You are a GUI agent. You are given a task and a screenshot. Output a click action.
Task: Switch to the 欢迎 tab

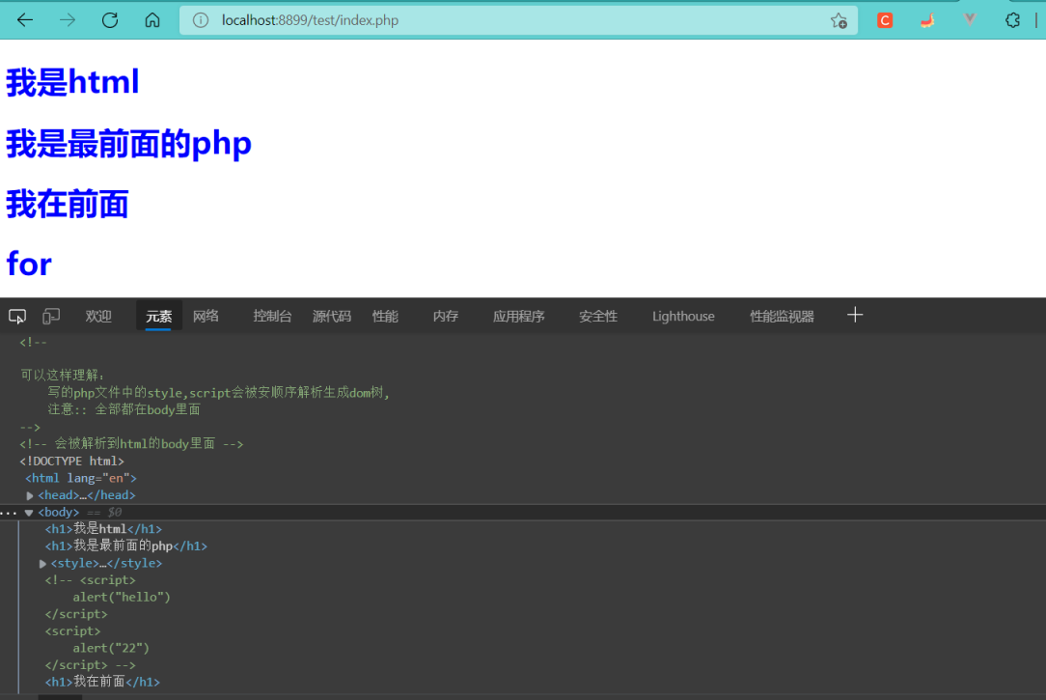point(98,317)
